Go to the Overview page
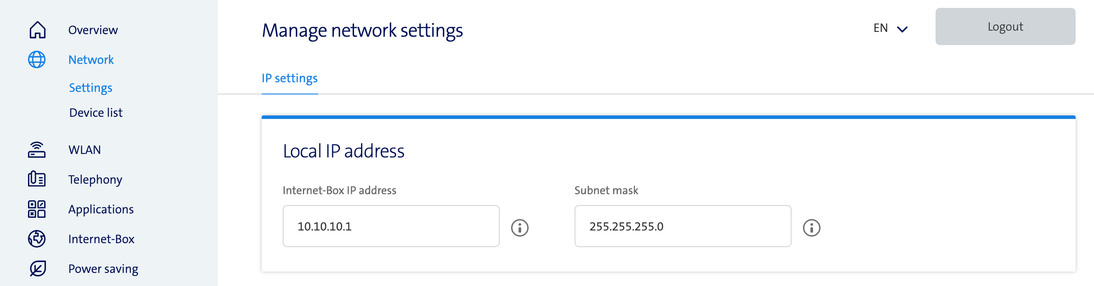The height and width of the screenshot is (286, 1094). pyautogui.click(x=93, y=30)
